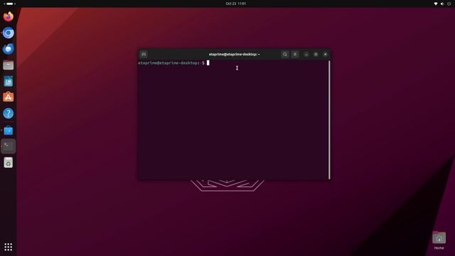Open Activities workspace indicator
The width and height of the screenshot is (455, 256).
tap(9, 4)
